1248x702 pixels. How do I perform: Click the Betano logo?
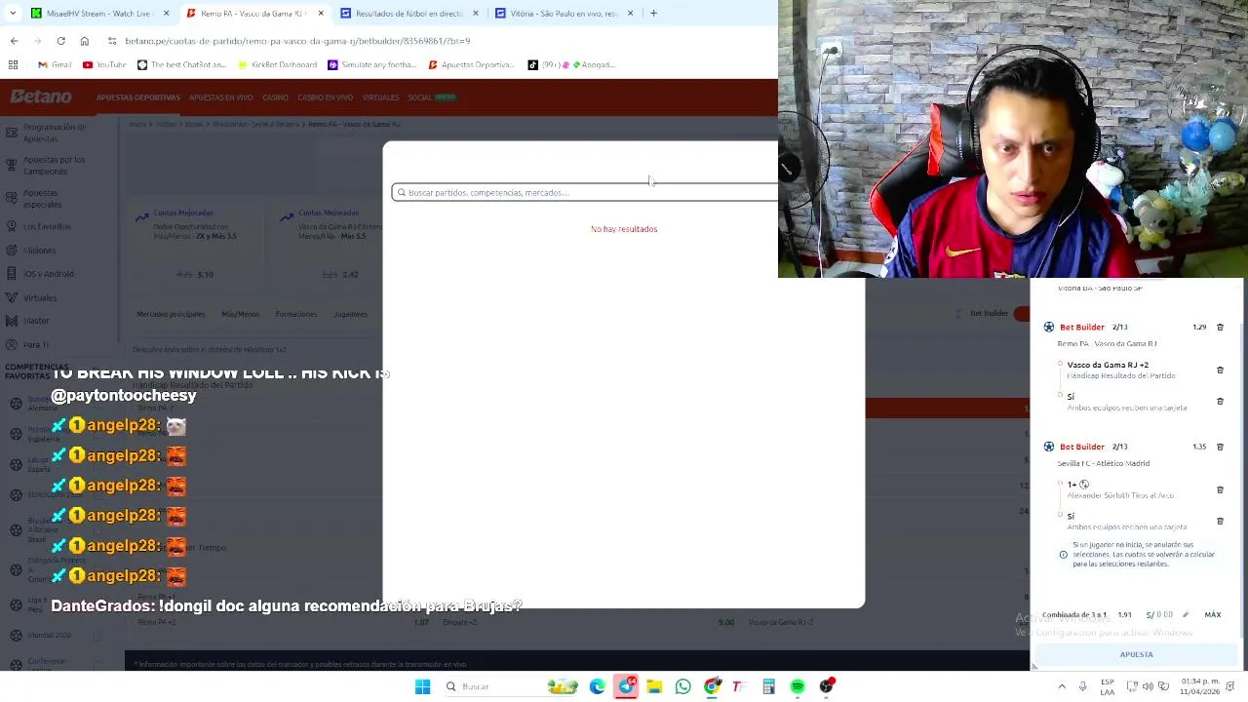41,97
